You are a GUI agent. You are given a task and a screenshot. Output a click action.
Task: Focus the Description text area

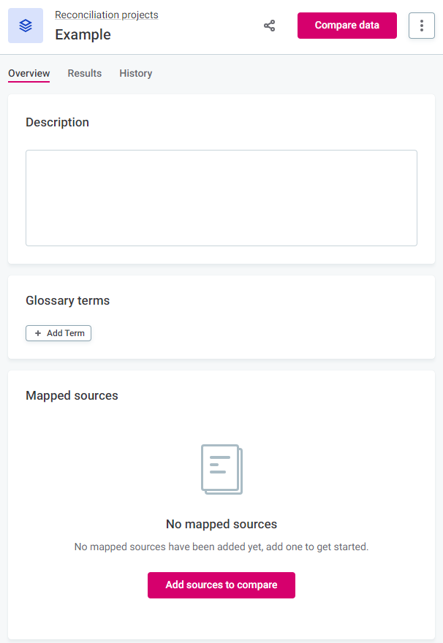click(221, 198)
